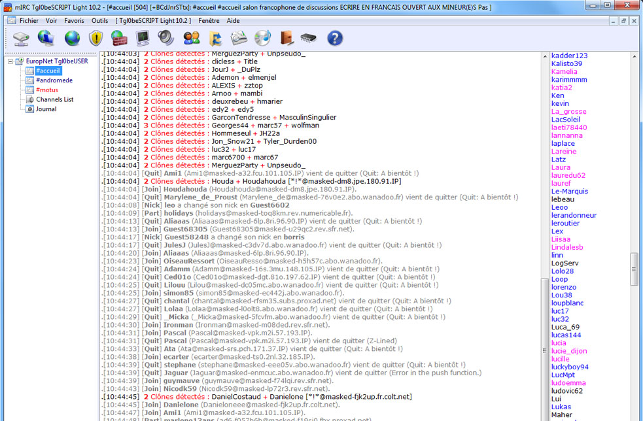Select nick Luca_69 in user list
Viewport: 643px width, 421px height.
pos(565,327)
